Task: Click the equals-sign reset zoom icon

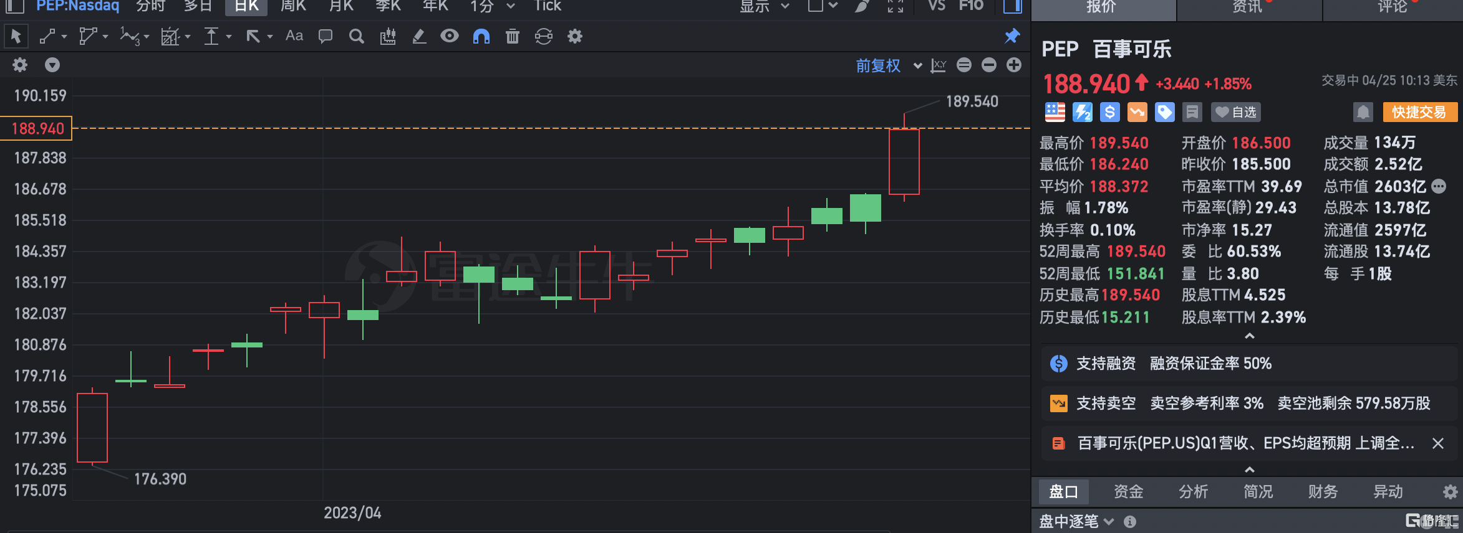Action: tap(964, 65)
